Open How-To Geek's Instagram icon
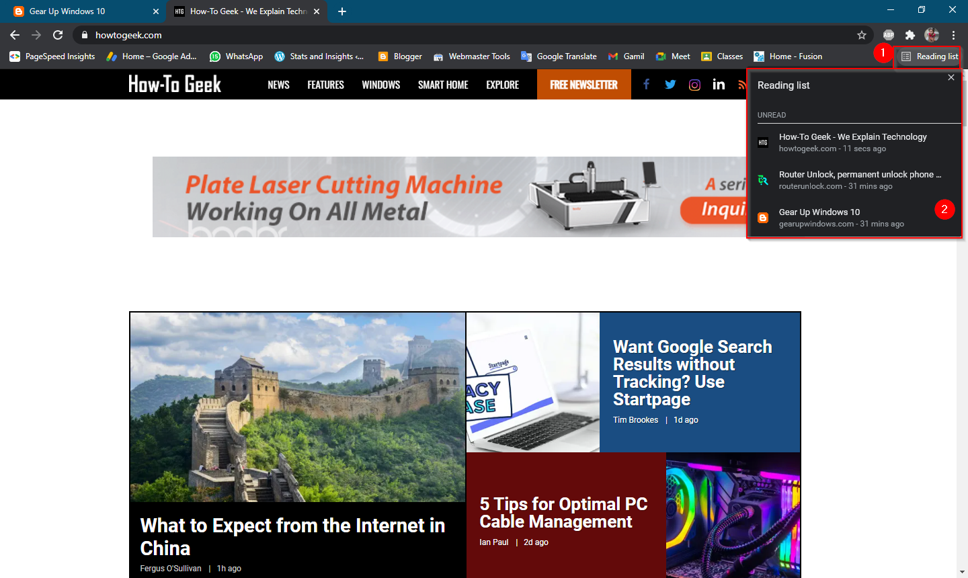The image size is (968, 578). point(694,85)
